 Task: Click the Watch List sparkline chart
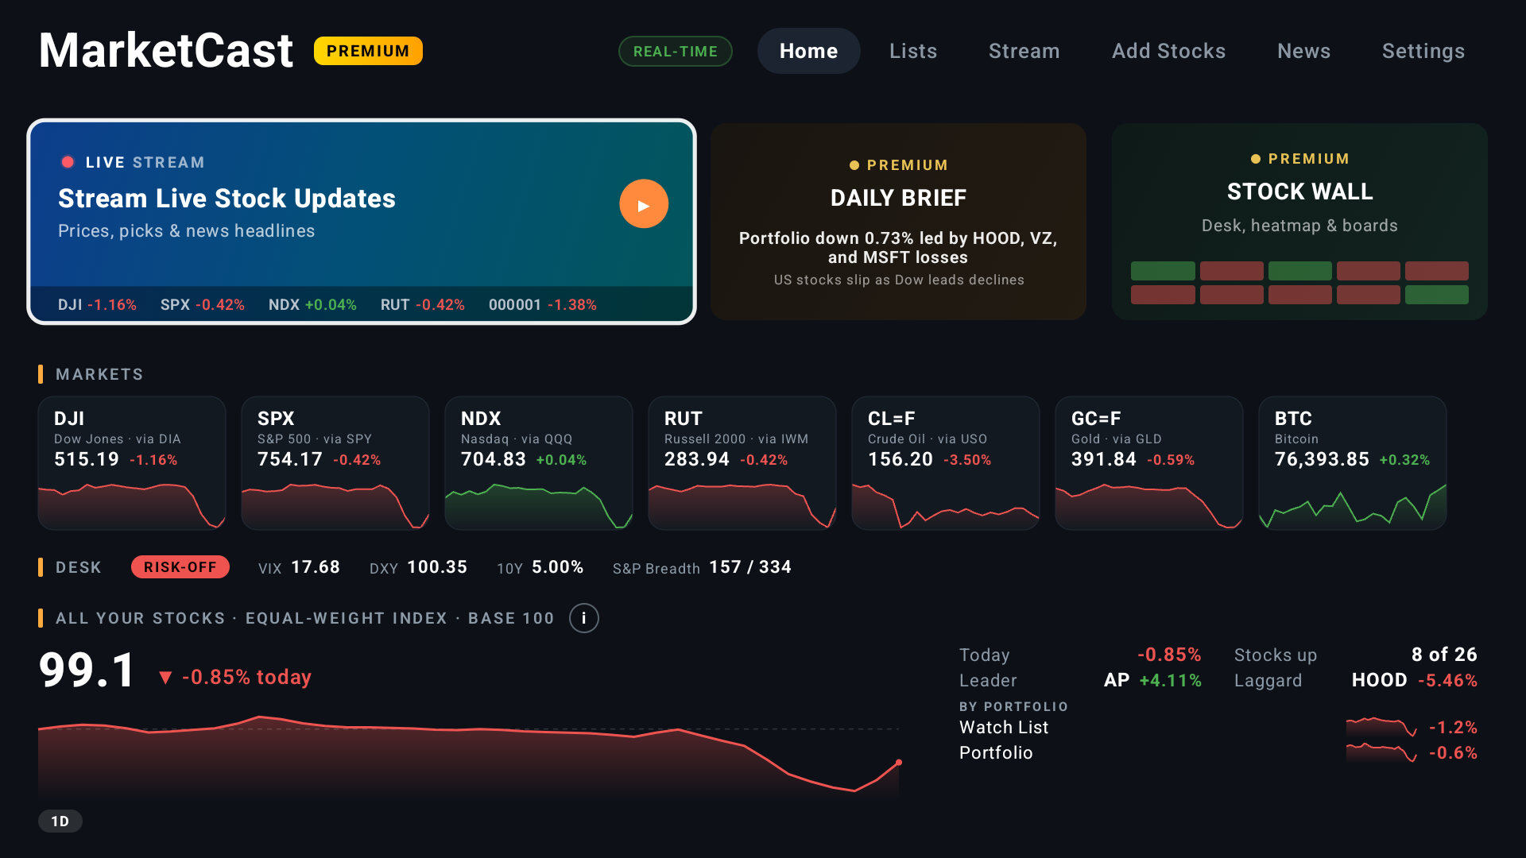[1381, 727]
